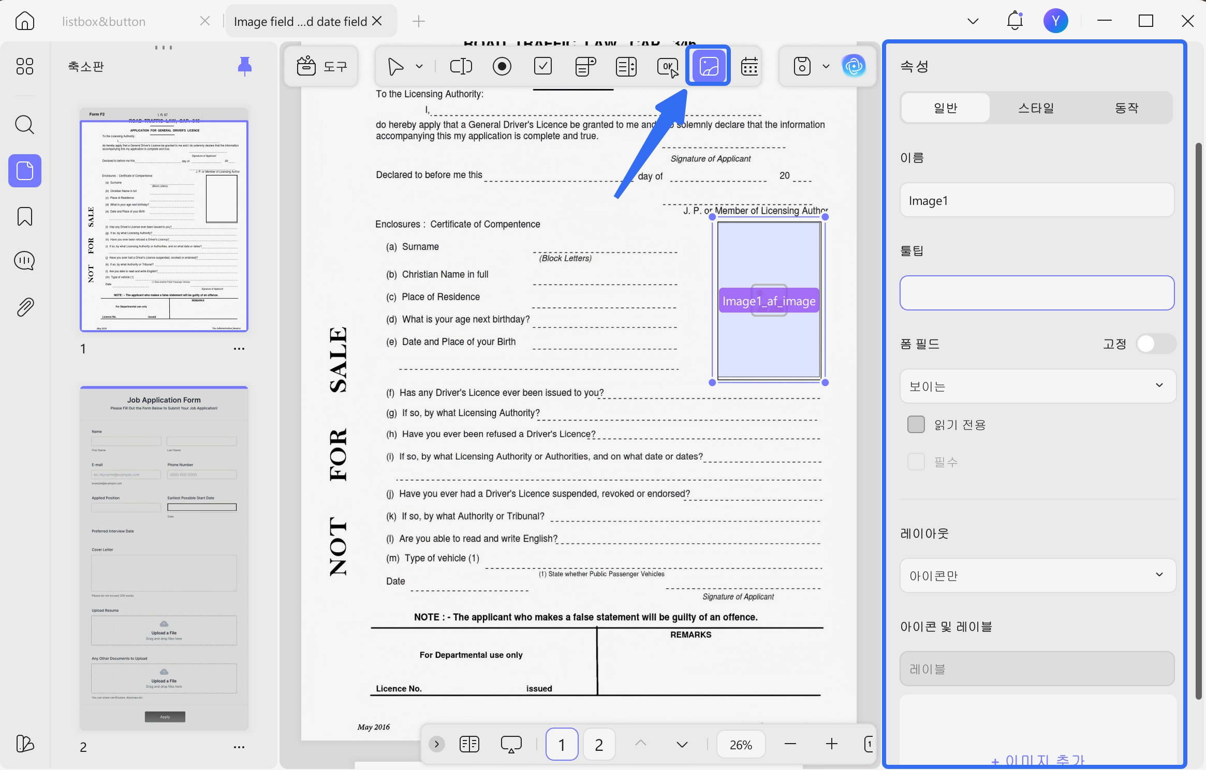
Task: Go to page 1 button
Action: point(562,744)
